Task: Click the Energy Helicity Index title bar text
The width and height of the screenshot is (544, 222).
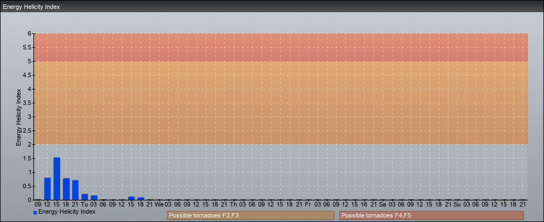Action: 31,7
